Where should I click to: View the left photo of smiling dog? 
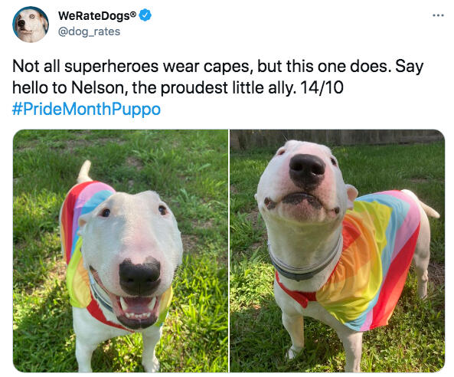(x=120, y=251)
